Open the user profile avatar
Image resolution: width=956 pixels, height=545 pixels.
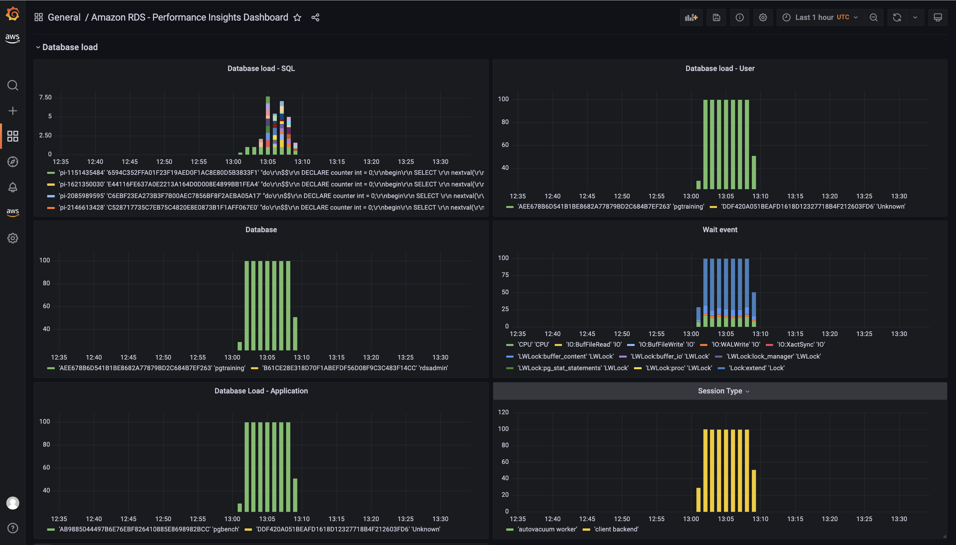[x=13, y=503]
